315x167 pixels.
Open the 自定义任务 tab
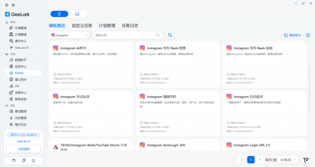click(82, 26)
